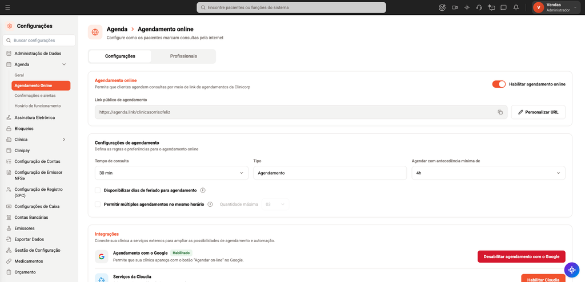Screen dimensions: 585x282
Task: Click the Exportar Dados export icon
Action: 9,239
